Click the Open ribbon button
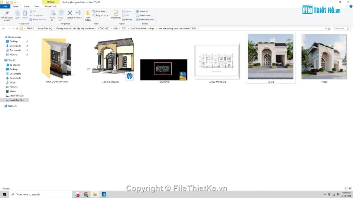The width and height of the screenshot is (353, 198). 127,11
